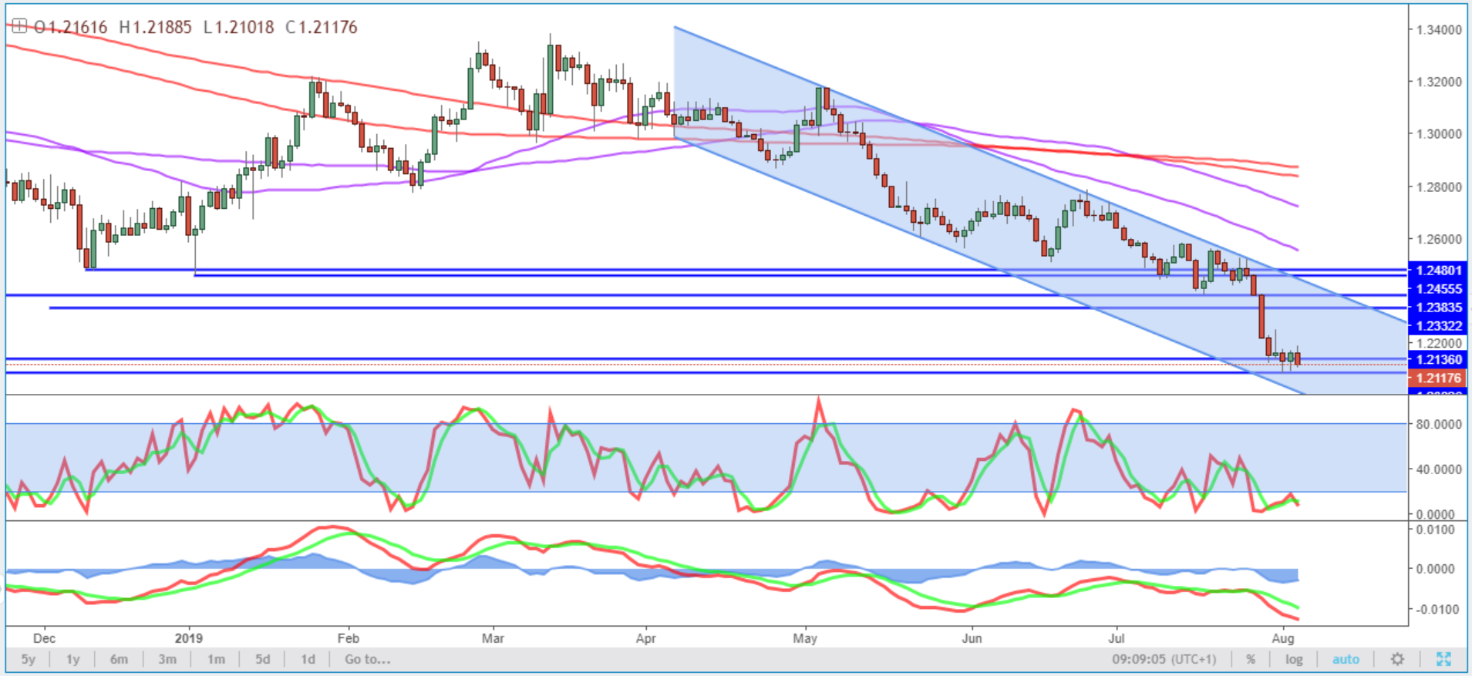
Task: Toggle percent scale (%)
Action: pos(1251,659)
